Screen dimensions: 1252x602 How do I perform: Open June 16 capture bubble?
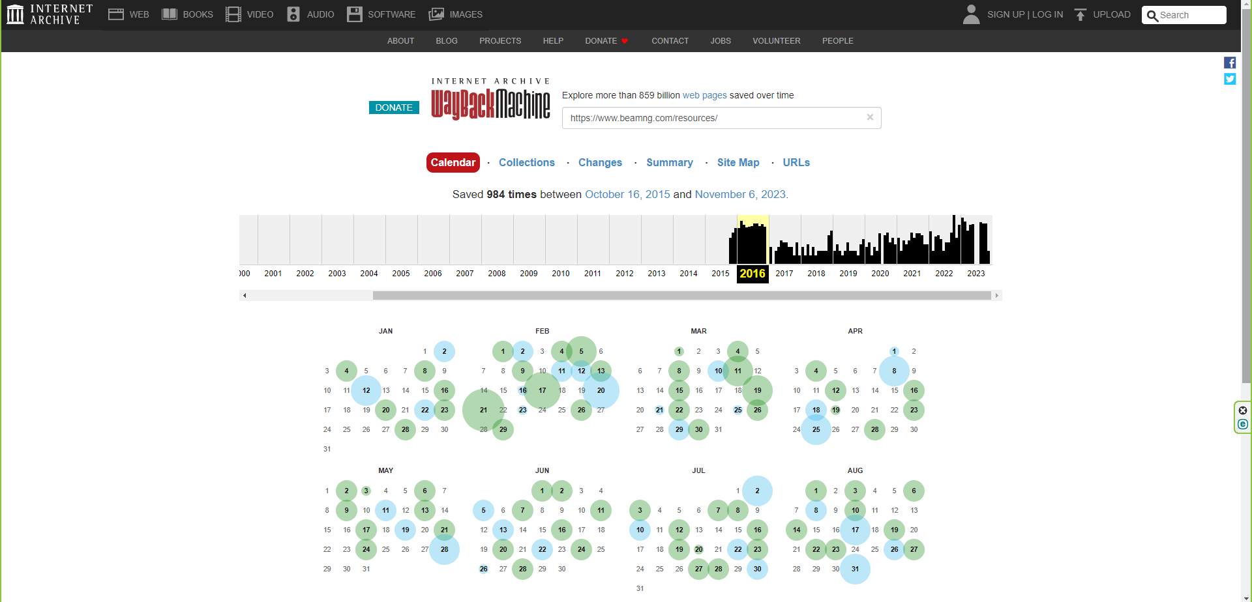(x=561, y=530)
